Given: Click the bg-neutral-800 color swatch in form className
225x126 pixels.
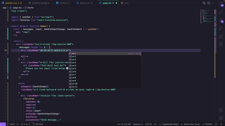Looking at the screenshot, I should coord(96,90).
